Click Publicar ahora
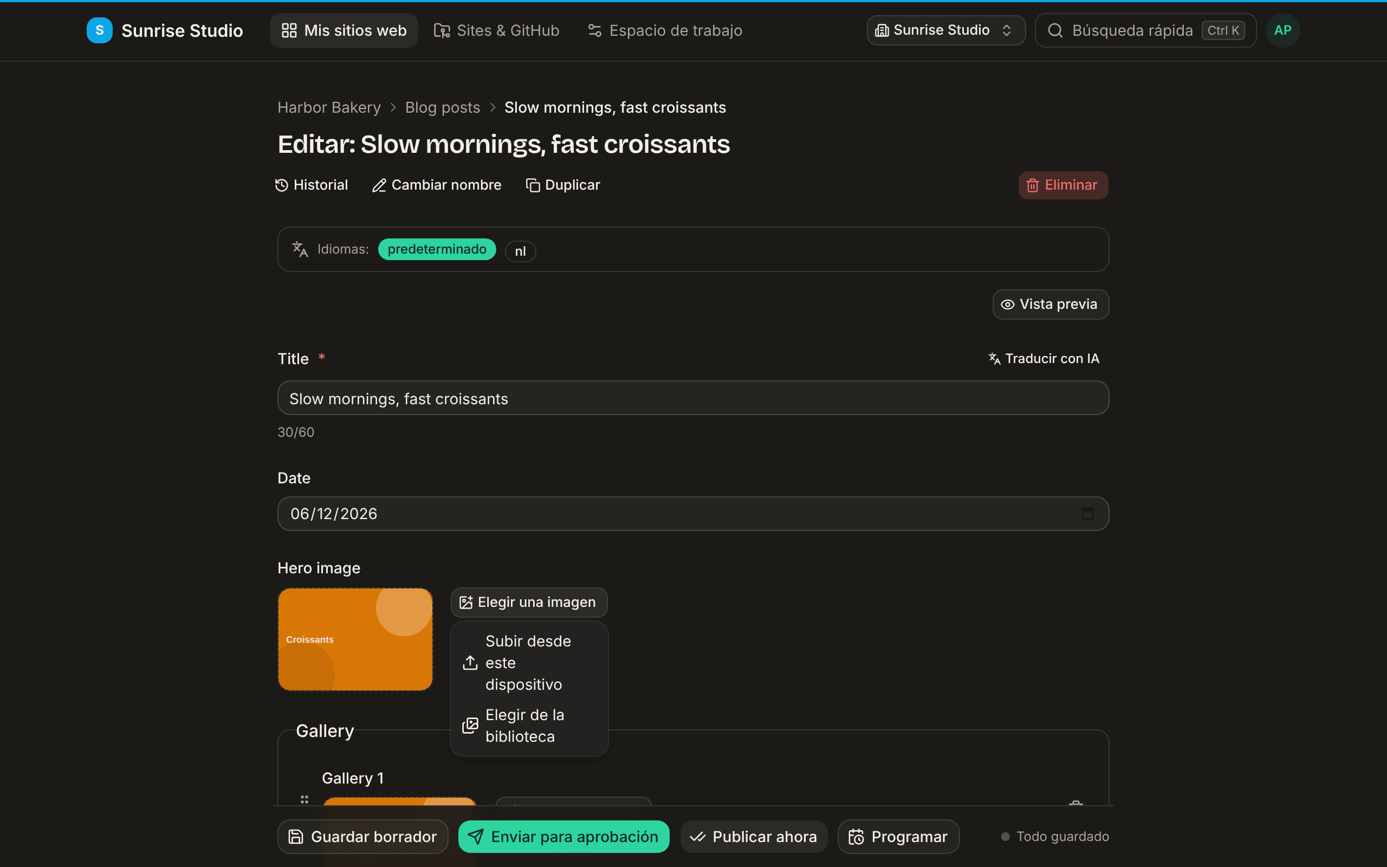1387x867 pixels. coord(754,837)
